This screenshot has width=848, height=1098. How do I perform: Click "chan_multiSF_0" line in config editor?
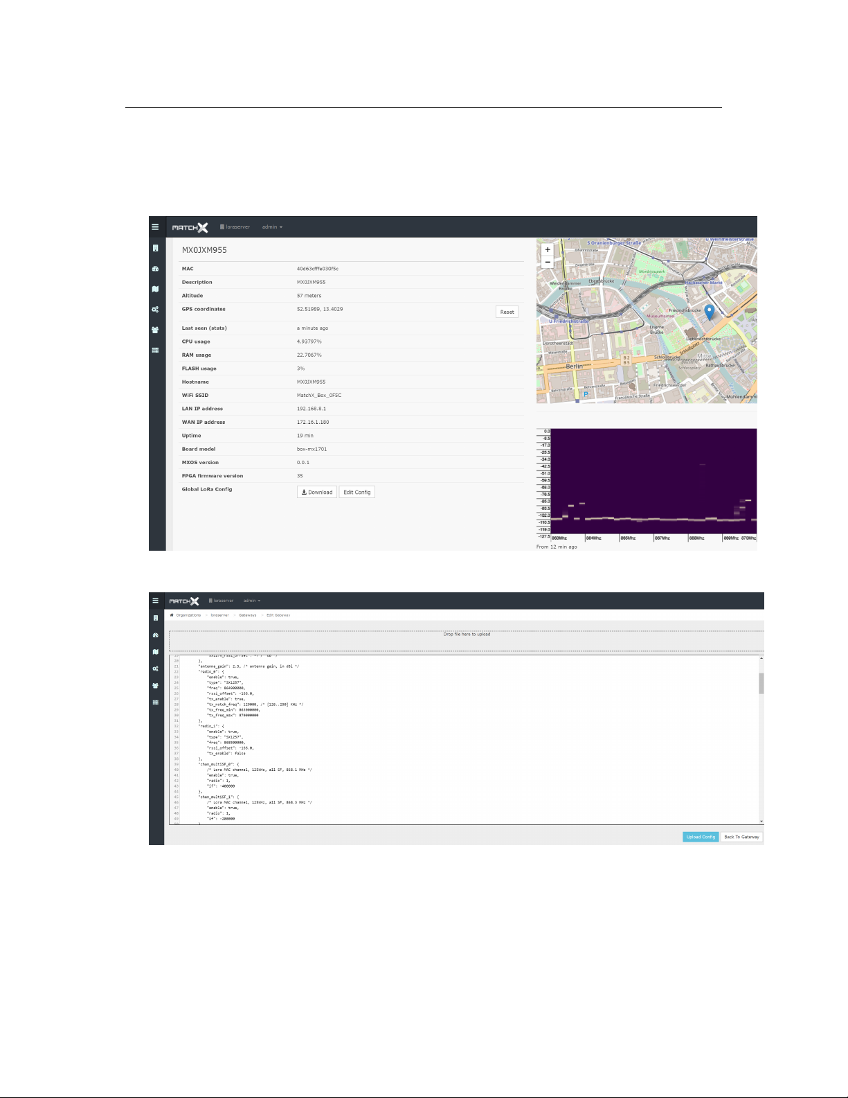[x=219, y=764]
